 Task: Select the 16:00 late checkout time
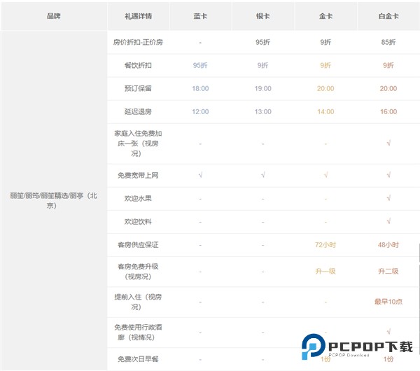pos(388,112)
